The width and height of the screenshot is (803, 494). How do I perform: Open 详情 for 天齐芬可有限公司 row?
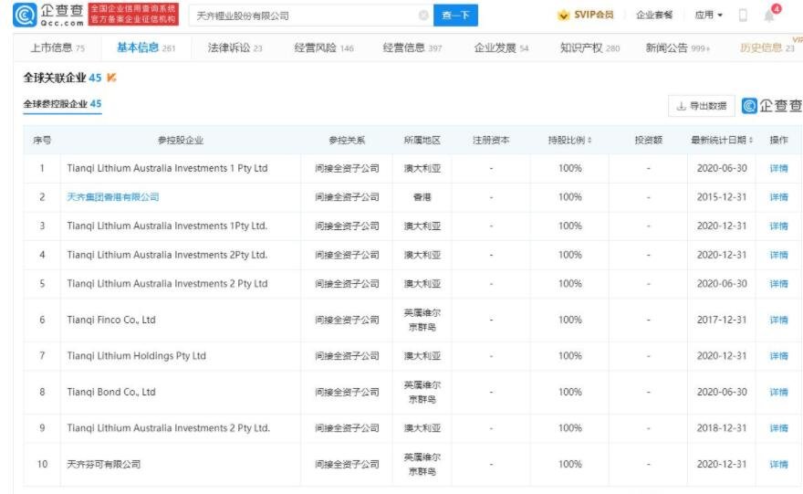pos(778,464)
